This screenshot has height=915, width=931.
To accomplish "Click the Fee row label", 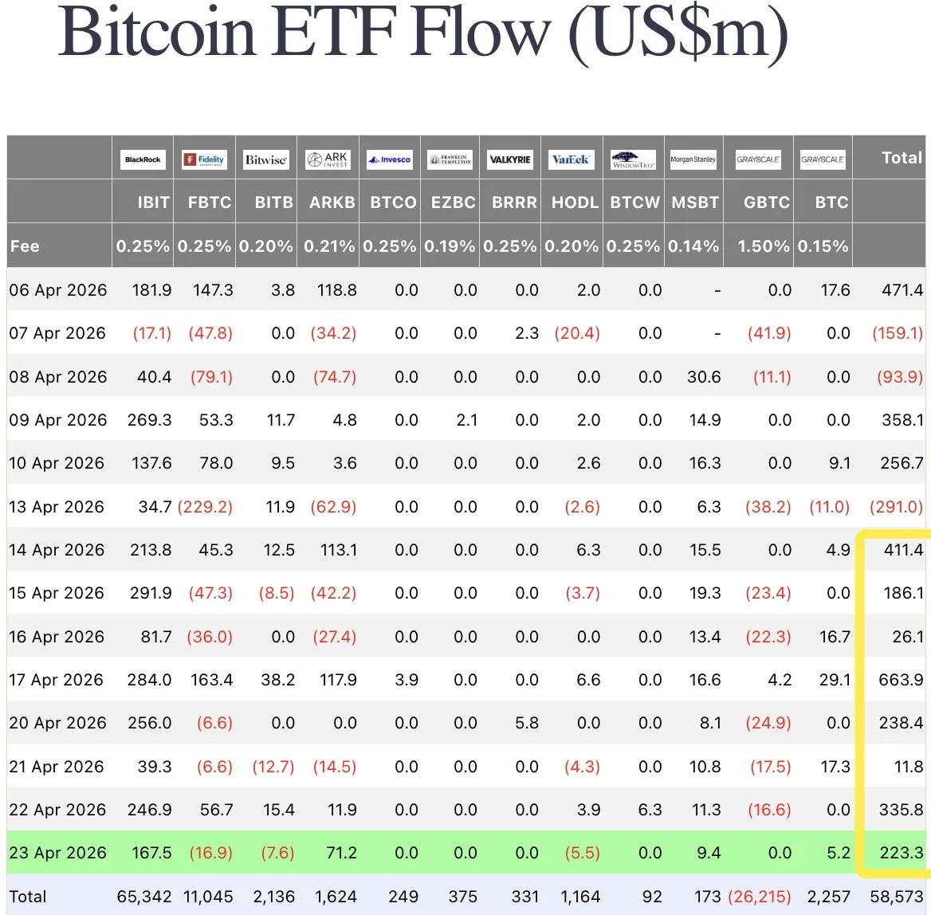I will [x=25, y=246].
